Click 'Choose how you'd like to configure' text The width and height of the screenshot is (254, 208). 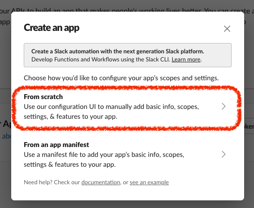point(121,78)
